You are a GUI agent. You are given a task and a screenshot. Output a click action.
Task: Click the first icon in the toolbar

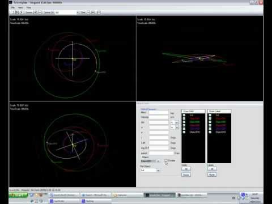pos(13,12)
